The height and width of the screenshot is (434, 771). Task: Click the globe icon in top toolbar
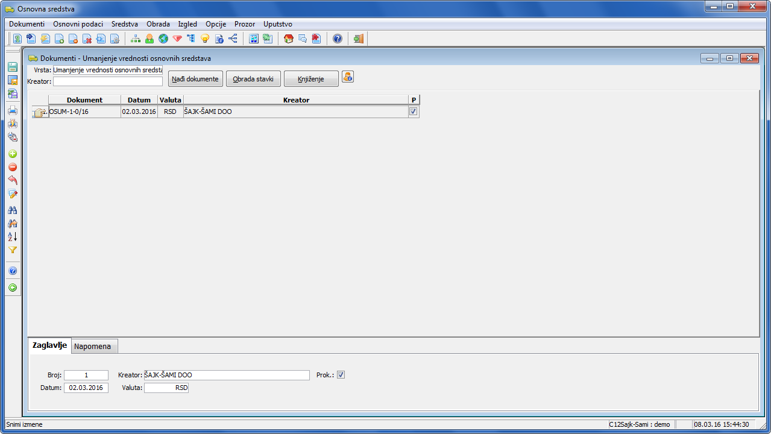(x=163, y=39)
